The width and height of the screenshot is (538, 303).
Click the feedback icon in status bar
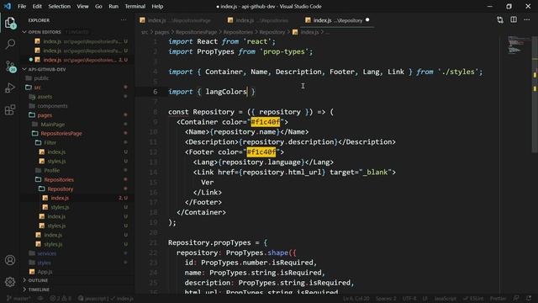point(516,299)
